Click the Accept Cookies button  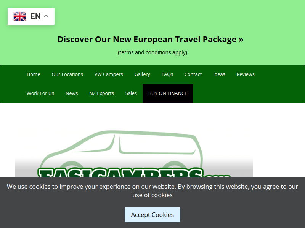(152, 215)
